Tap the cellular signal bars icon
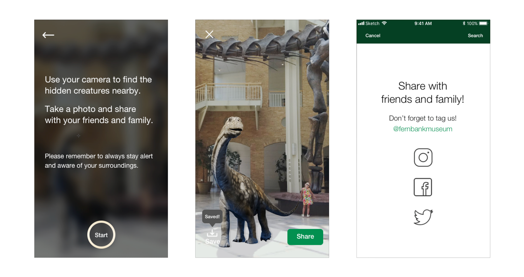 [x=361, y=23]
